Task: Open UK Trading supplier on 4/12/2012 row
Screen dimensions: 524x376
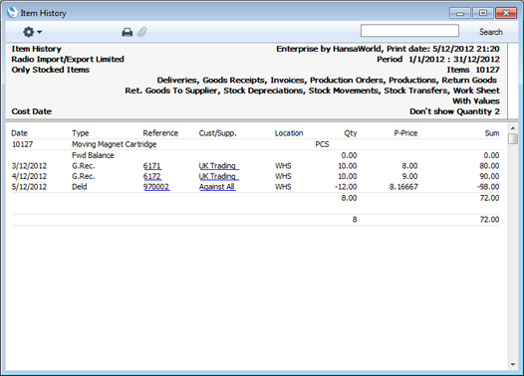Action: (218, 176)
